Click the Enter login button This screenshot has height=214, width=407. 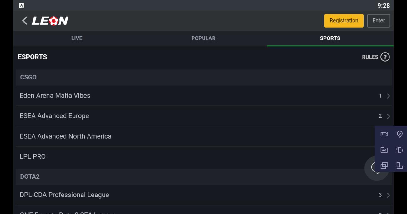(379, 21)
